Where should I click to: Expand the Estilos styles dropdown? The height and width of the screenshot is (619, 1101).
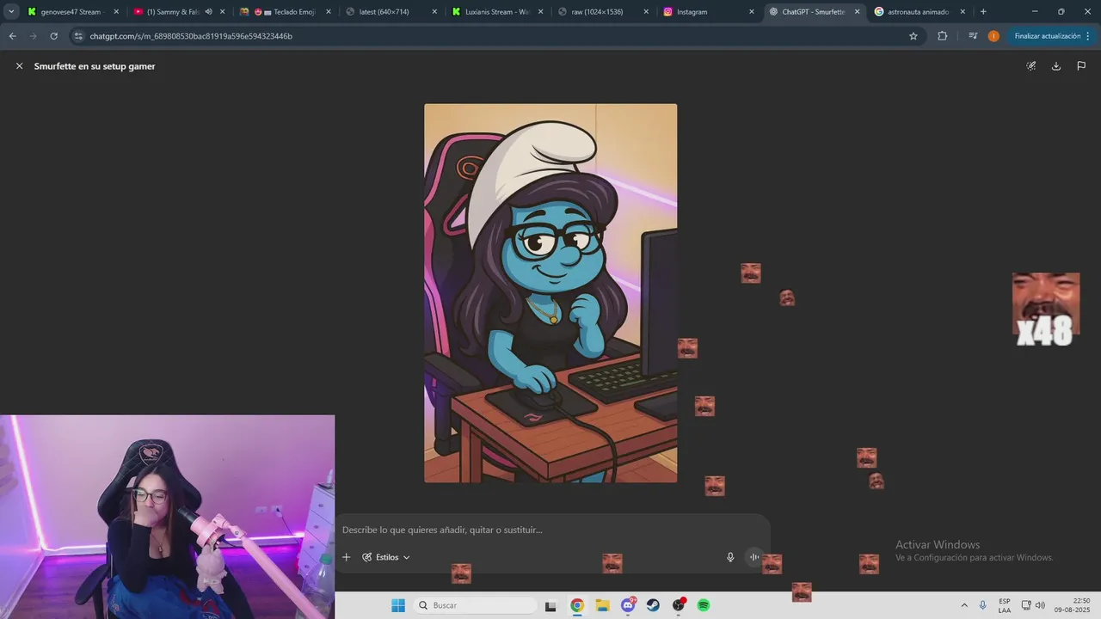[386, 557]
